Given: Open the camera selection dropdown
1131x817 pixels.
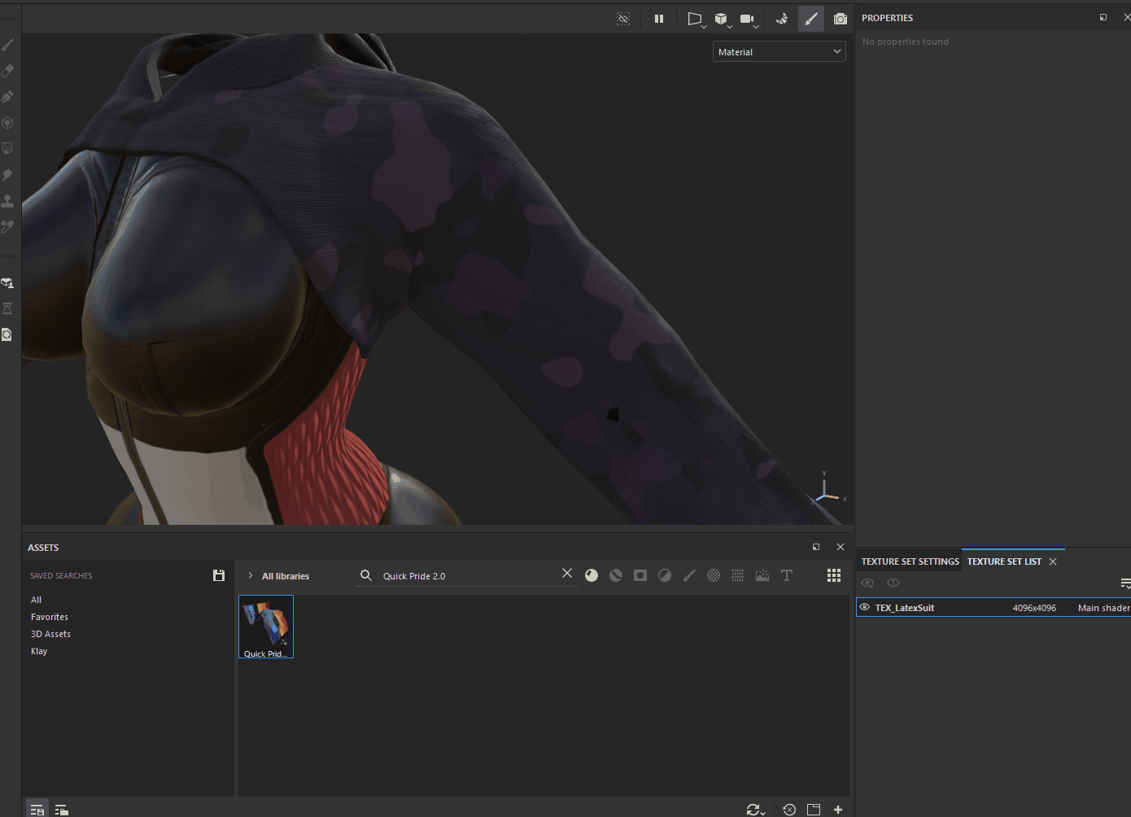Looking at the screenshot, I should (749, 20).
